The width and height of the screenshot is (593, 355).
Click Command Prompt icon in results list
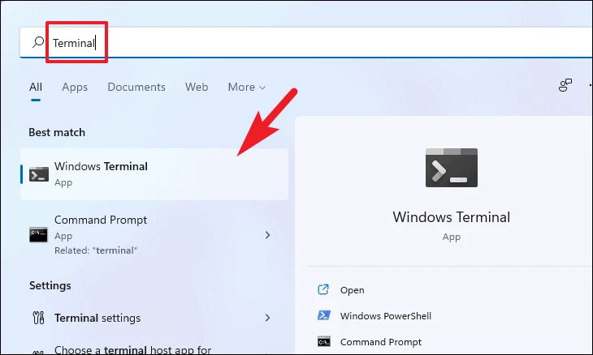tap(38, 235)
